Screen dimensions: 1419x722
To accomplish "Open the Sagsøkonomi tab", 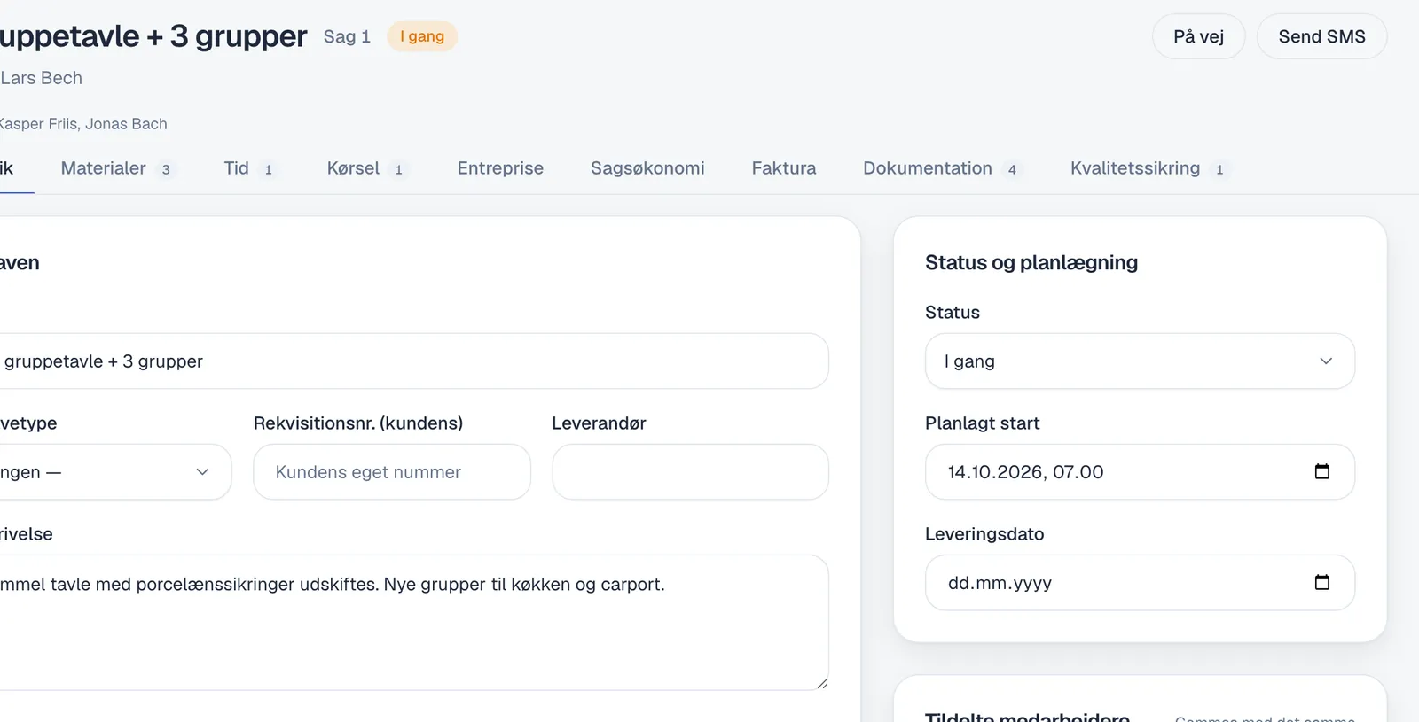I will pos(647,168).
